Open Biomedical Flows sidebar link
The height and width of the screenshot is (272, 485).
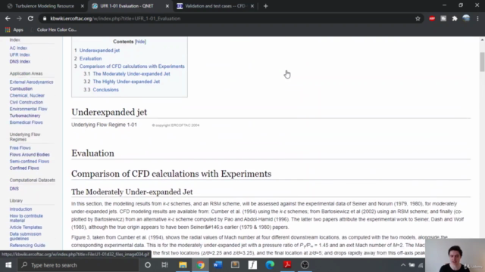pos(26,122)
